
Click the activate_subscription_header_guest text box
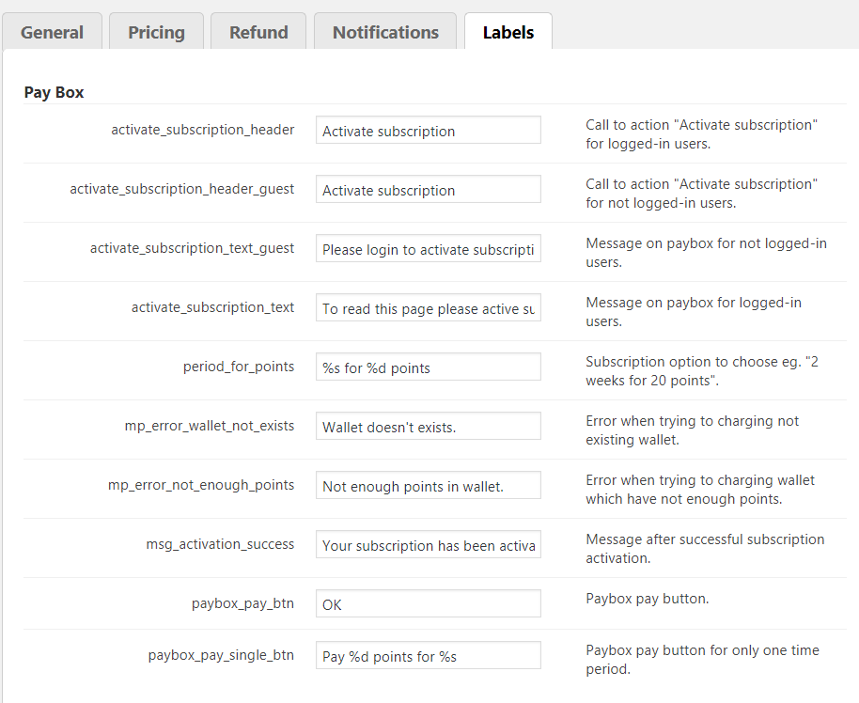pyautogui.click(x=428, y=190)
